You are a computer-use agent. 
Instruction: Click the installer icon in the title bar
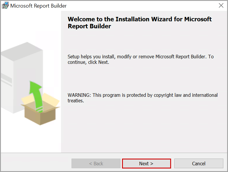click(5, 6)
